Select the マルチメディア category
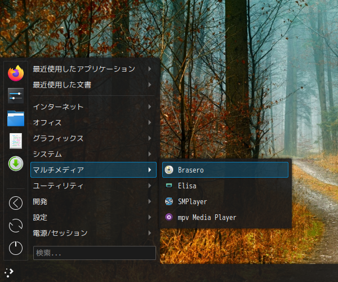 point(94,170)
